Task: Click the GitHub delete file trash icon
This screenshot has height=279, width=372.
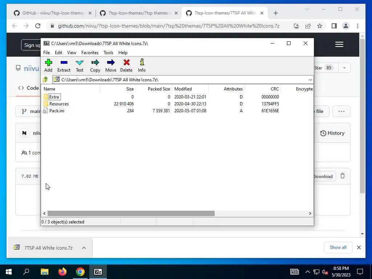Action: click(x=343, y=176)
